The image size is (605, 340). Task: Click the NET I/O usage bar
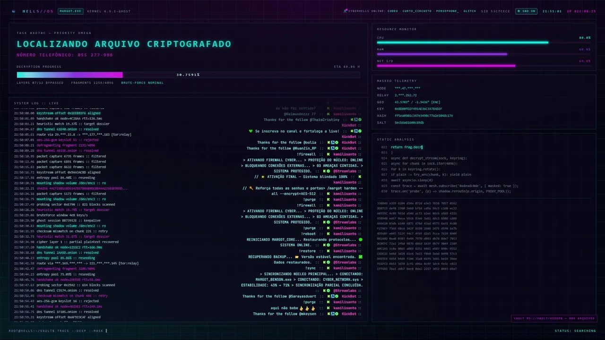click(x=484, y=66)
